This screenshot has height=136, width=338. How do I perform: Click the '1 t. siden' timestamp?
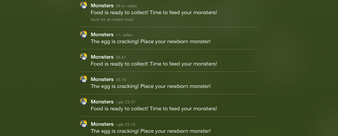click(124, 35)
